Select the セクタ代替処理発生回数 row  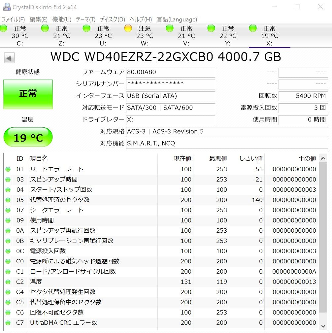[161, 292]
